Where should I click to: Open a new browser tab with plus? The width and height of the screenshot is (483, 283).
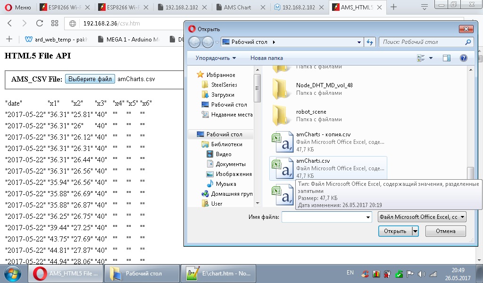pyautogui.click(x=393, y=7)
